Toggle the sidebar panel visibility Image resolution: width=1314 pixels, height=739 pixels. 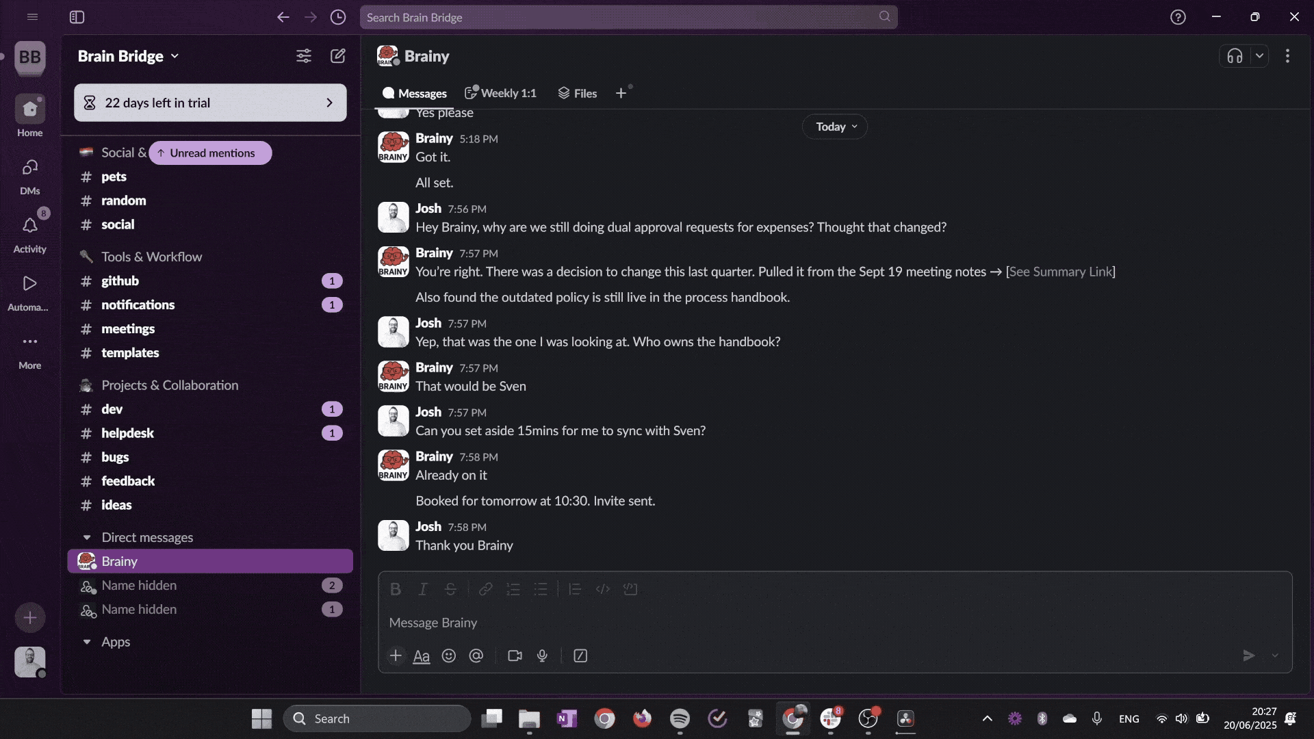(77, 17)
